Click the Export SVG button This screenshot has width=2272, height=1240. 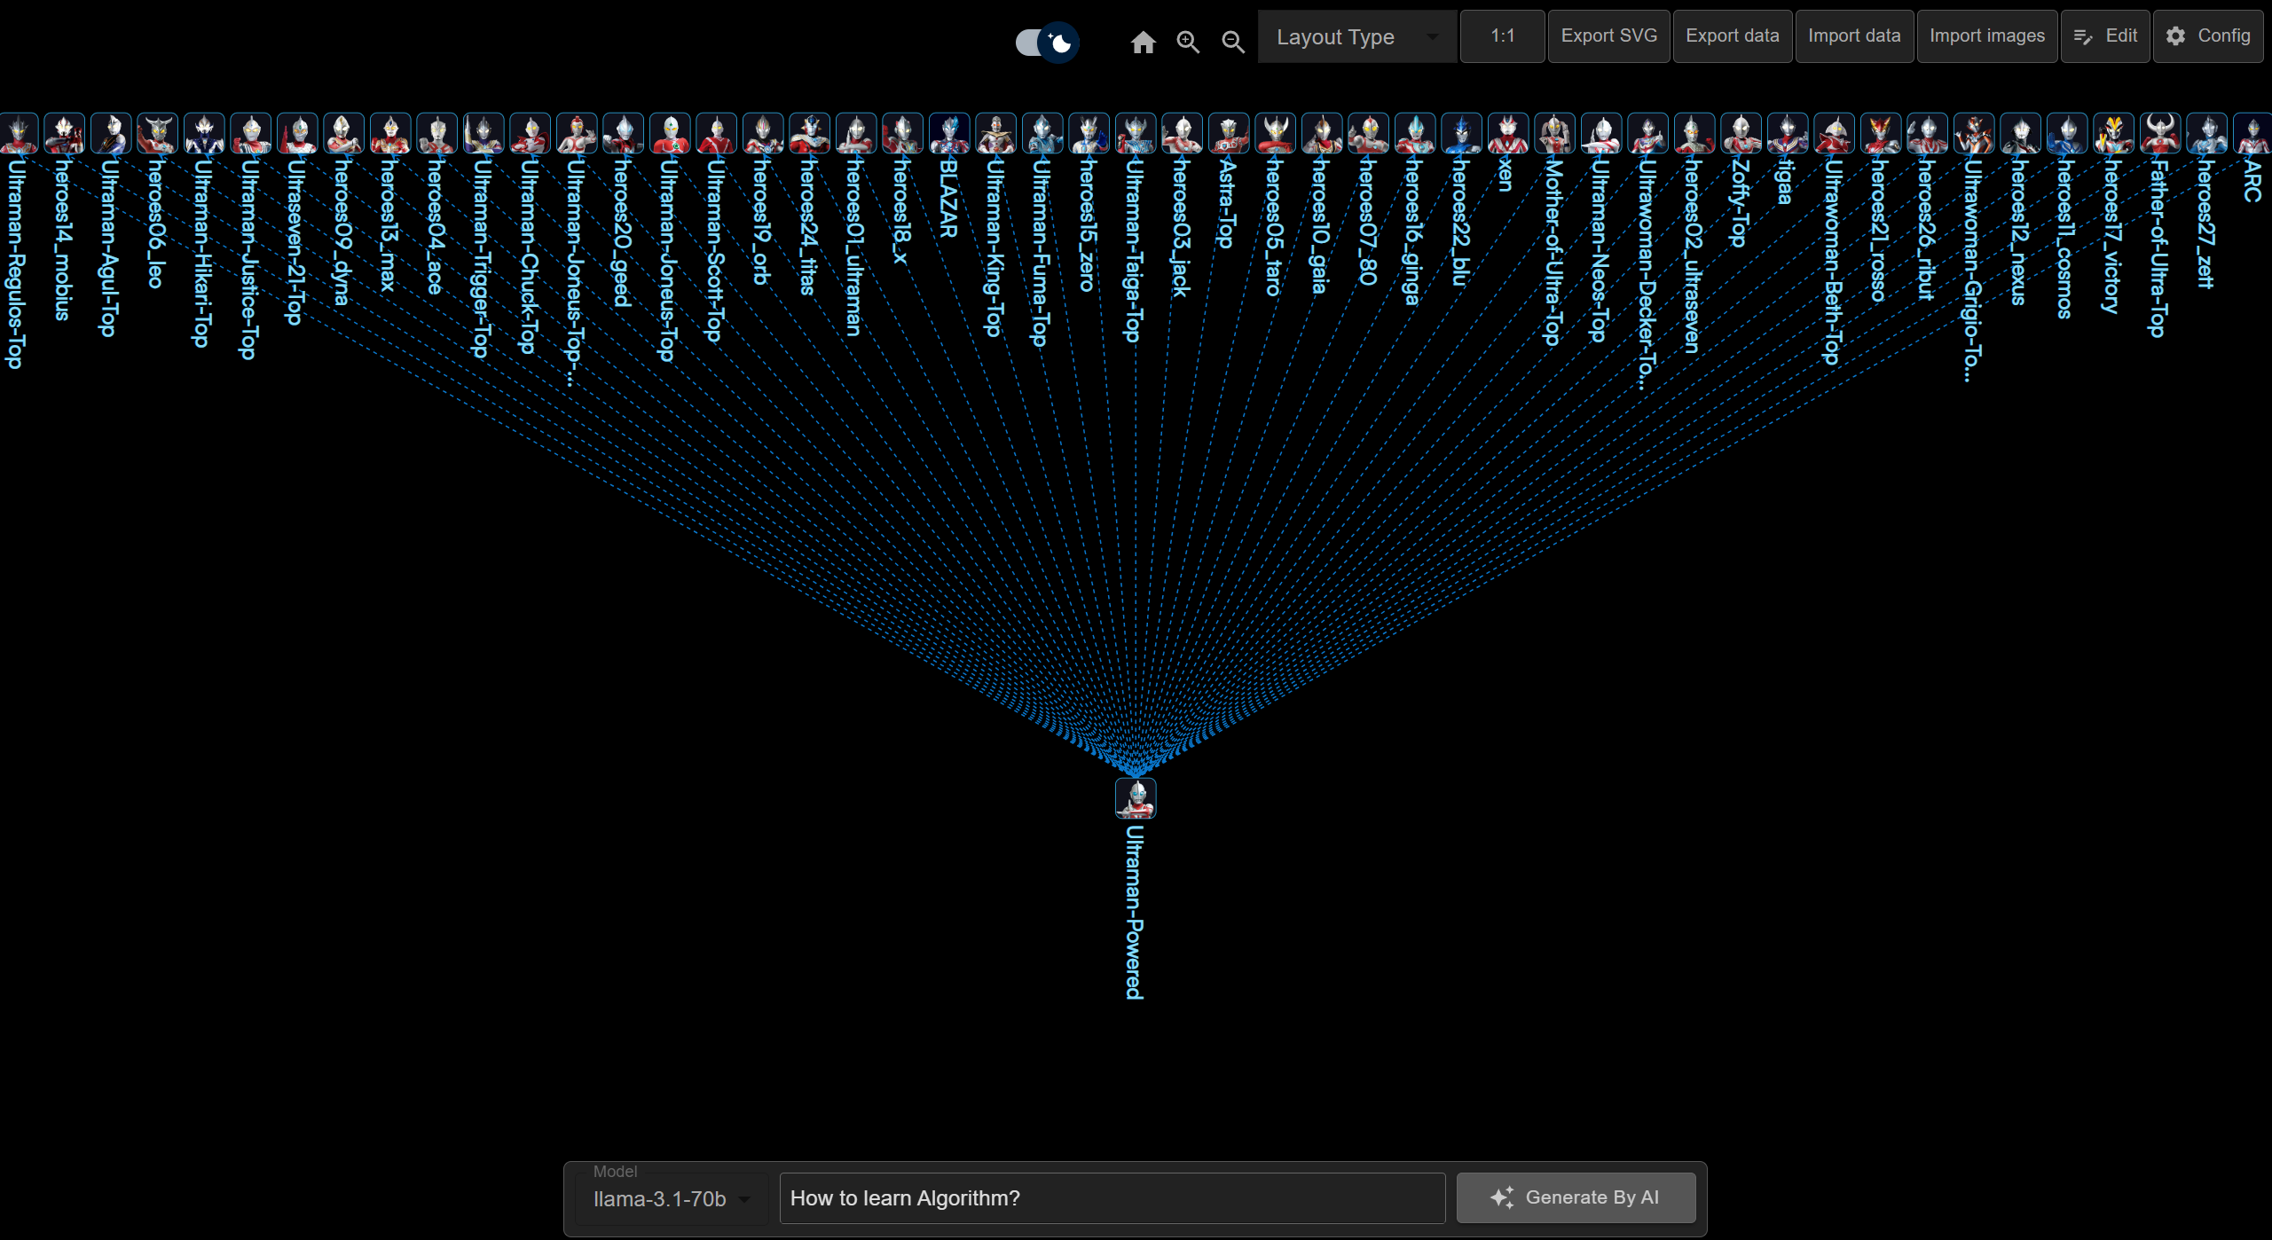click(1608, 36)
